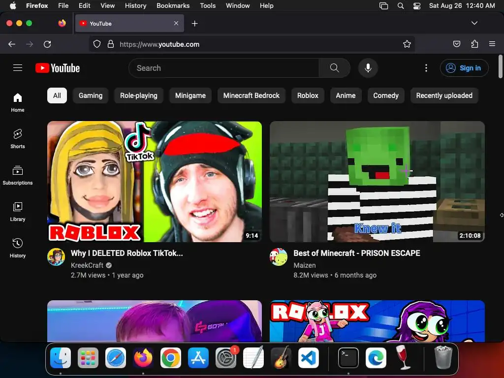The image size is (504, 378).
Task: Select the Anime filter chip
Action: 346,95
